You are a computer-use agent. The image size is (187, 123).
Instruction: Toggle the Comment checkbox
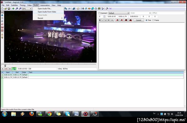click(99, 13)
